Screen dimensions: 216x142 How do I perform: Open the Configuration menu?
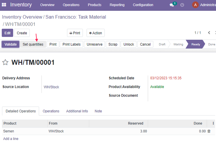tap(143, 5)
